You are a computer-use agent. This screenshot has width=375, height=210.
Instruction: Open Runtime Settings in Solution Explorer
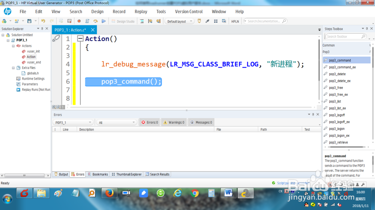pyautogui.click(x=33, y=79)
